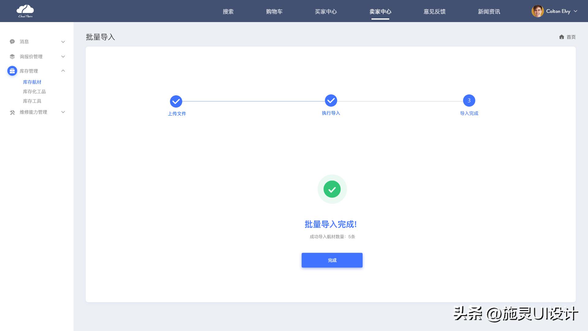
Task: Click the blue inventory icon beside 库存管理
Action: point(12,71)
